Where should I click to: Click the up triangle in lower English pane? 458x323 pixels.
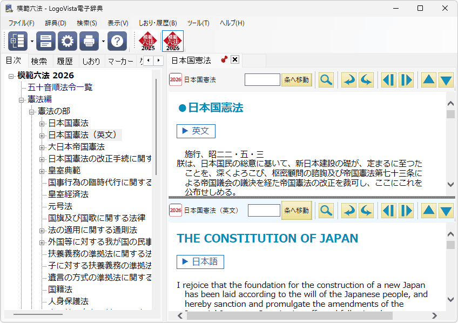tap(428, 211)
